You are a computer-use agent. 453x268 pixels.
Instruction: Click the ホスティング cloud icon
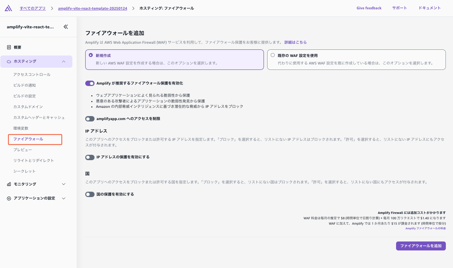coord(9,62)
